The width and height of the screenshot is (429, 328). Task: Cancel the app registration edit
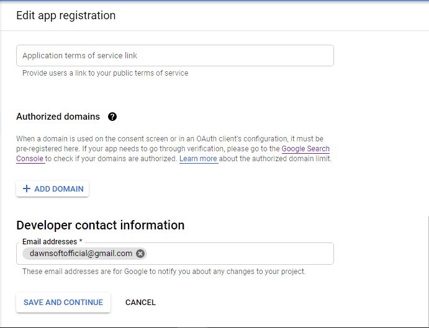(140, 303)
